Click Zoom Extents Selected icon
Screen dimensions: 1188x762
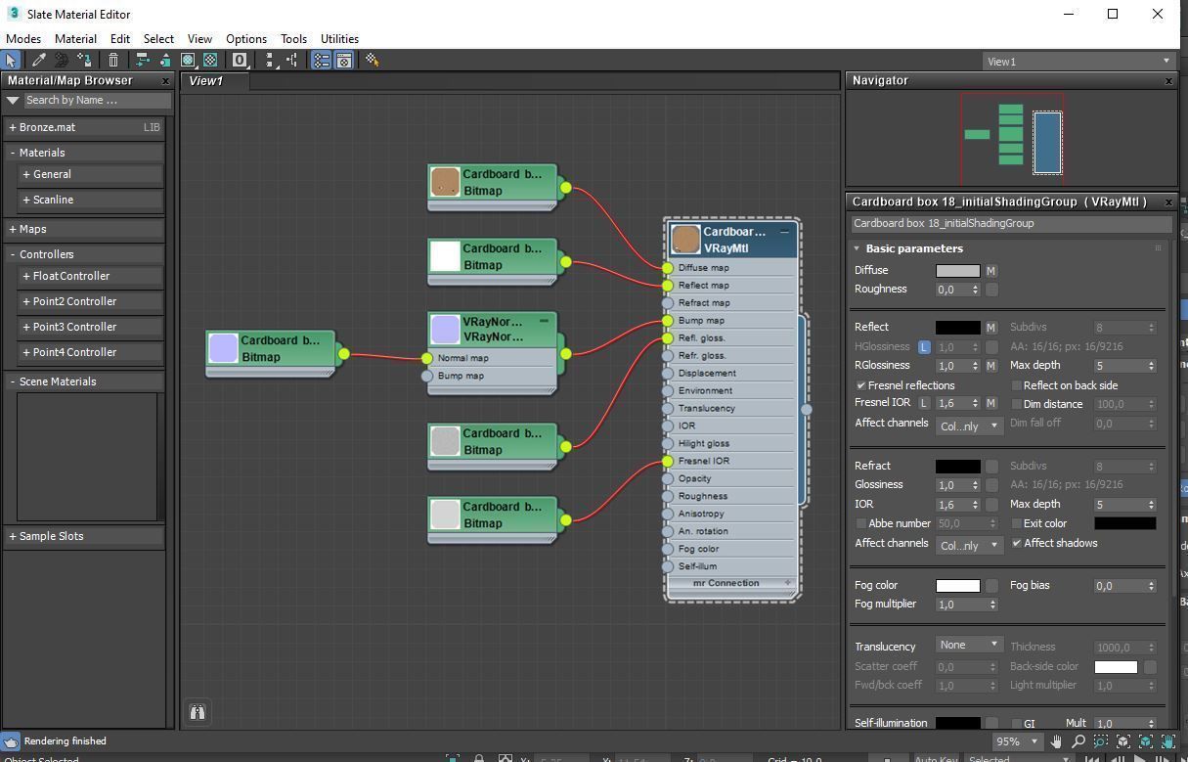click(1146, 741)
